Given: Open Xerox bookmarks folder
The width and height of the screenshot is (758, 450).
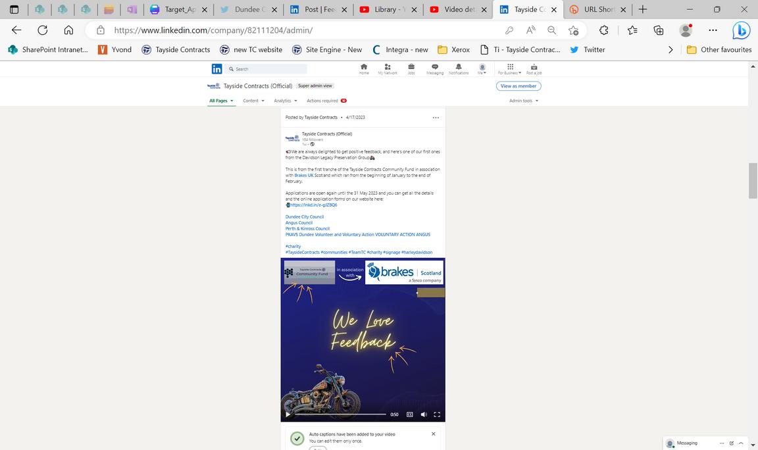Looking at the screenshot, I should coord(453,49).
